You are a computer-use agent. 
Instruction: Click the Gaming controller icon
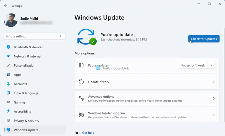click(x=8, y=102)
